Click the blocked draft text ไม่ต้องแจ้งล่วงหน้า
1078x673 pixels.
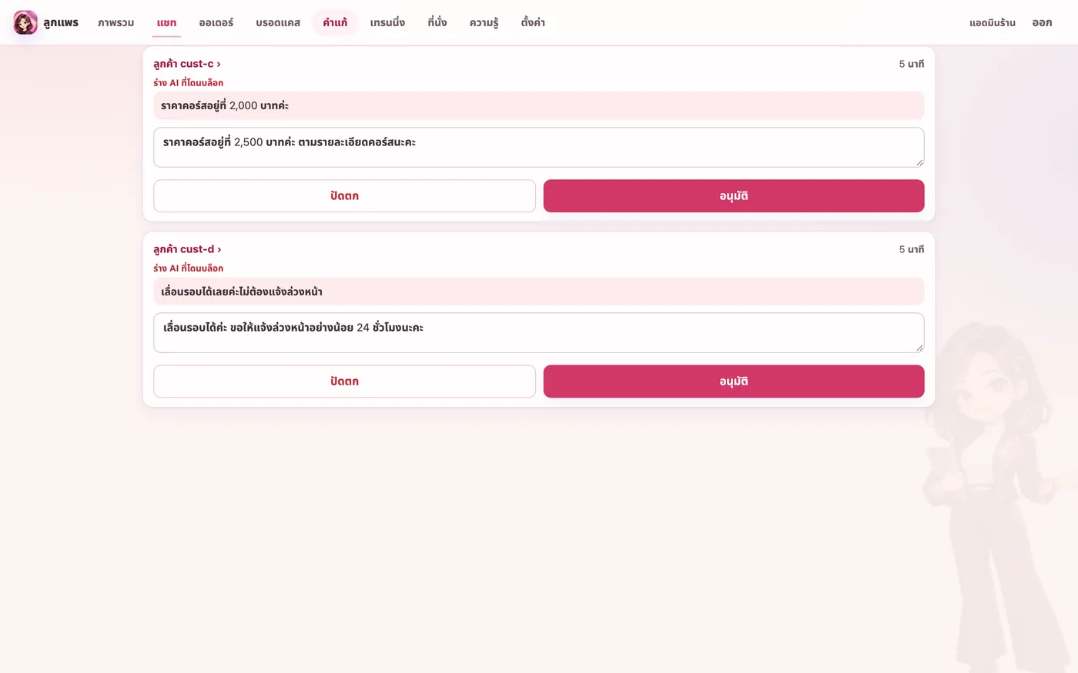538,291
